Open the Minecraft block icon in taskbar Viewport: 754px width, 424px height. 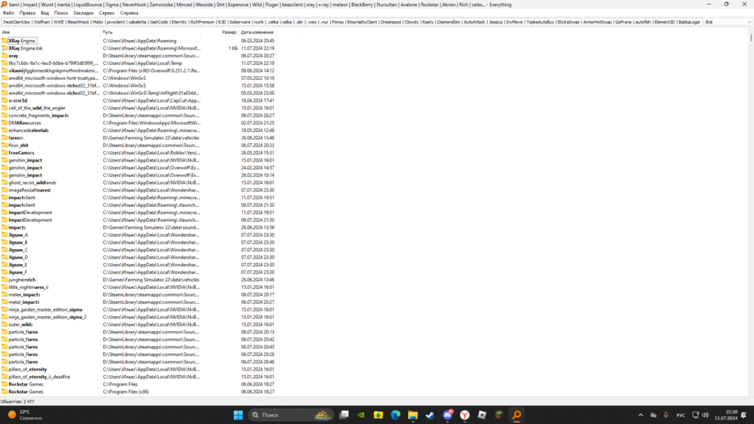tap(499, 415)
